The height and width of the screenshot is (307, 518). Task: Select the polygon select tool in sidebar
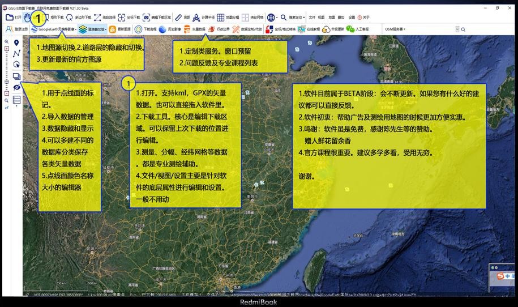[x=16, y=65]
